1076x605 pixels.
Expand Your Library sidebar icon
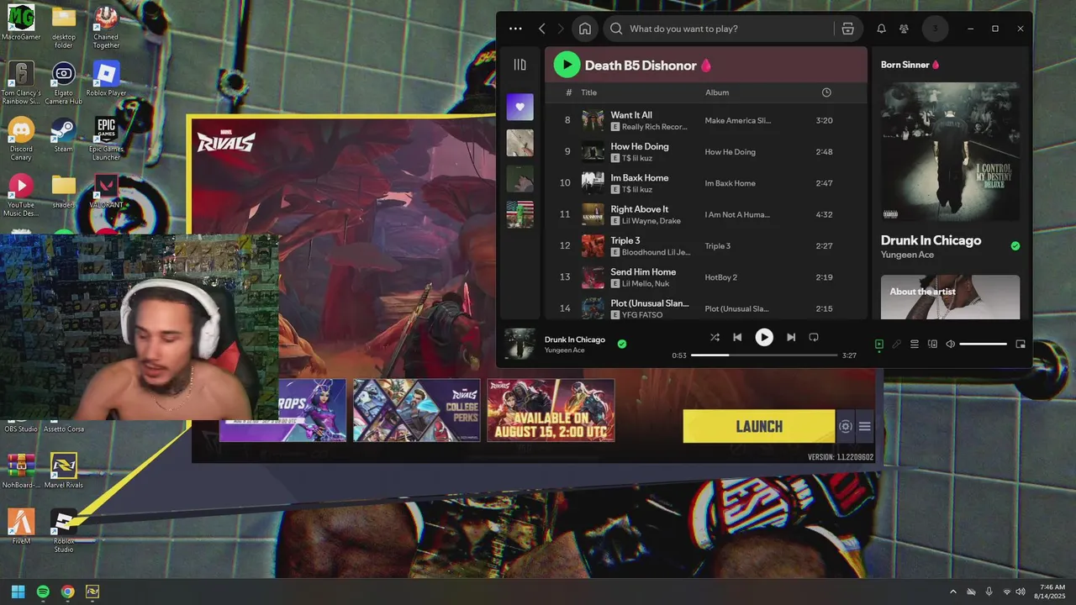click(x=520, y=65)
